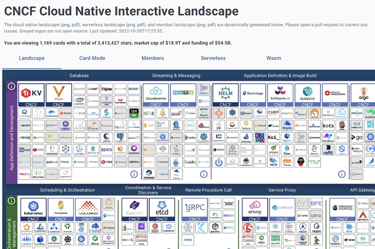Open the HELM project card
The image size is (375, 249).
pos(225,95)
